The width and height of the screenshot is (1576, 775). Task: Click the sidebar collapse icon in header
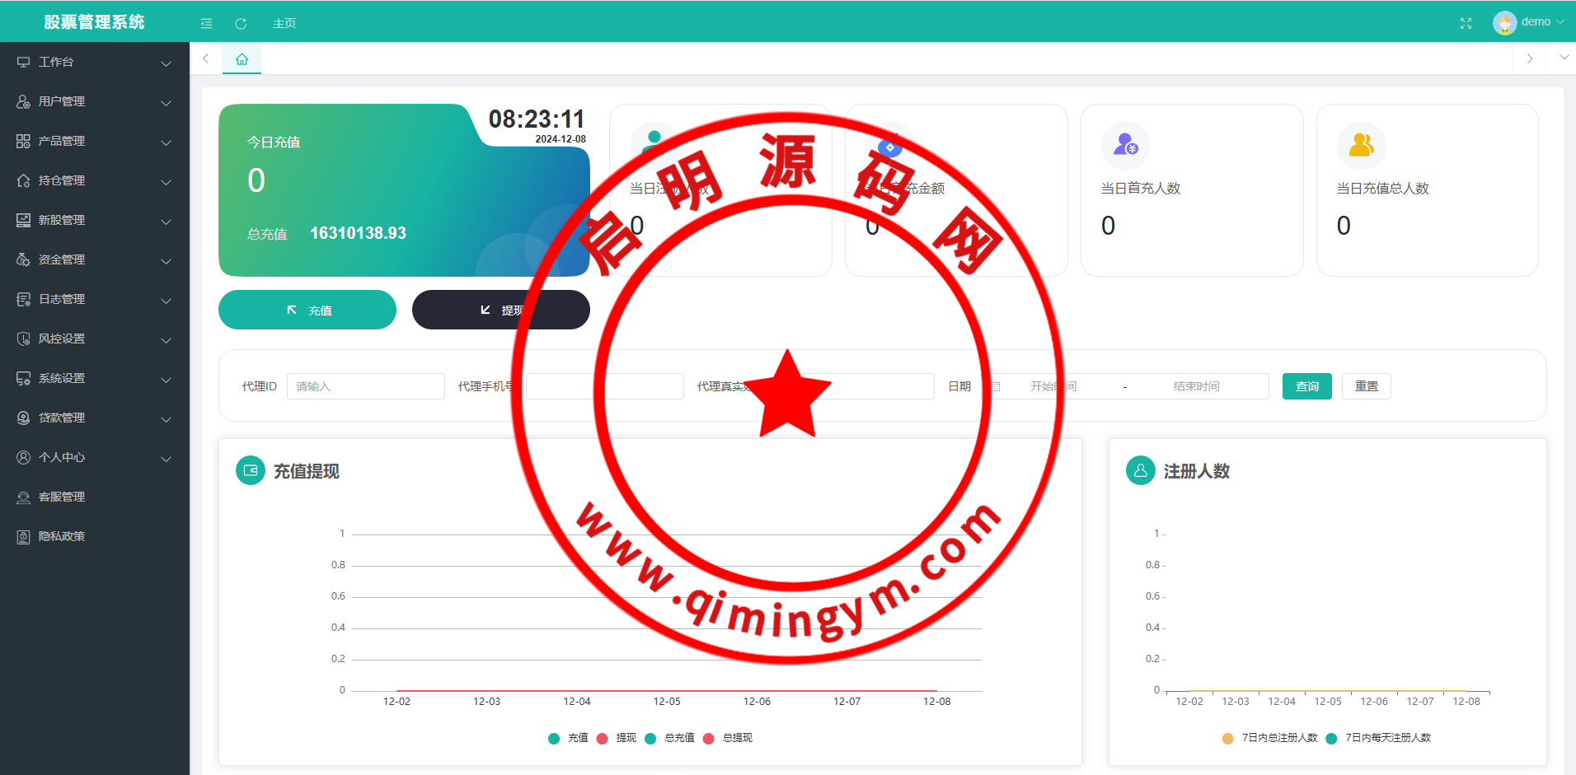click(x=206, y=24)
